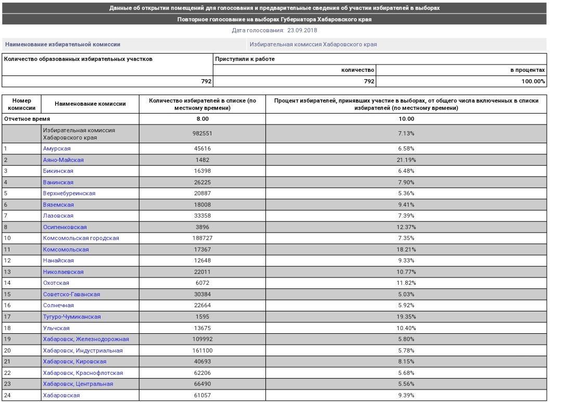Select the Наименование избирательной комиссии label
Screen dimensions: 562x402
(63, 44)
